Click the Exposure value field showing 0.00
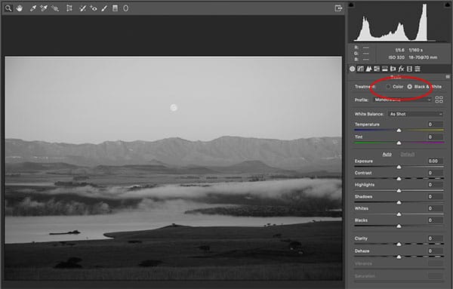 coord(435,161)
